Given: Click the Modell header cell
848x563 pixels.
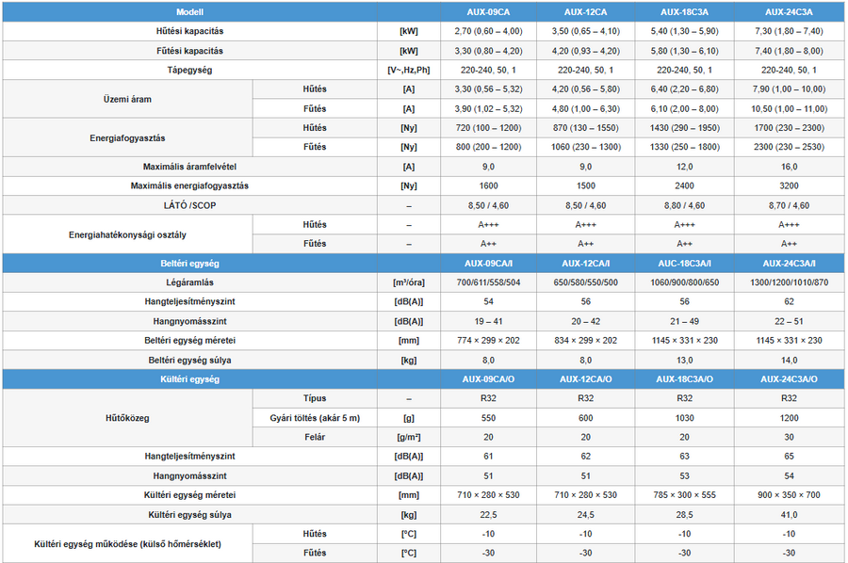Looking at the screenshot, I should point(189,12).
